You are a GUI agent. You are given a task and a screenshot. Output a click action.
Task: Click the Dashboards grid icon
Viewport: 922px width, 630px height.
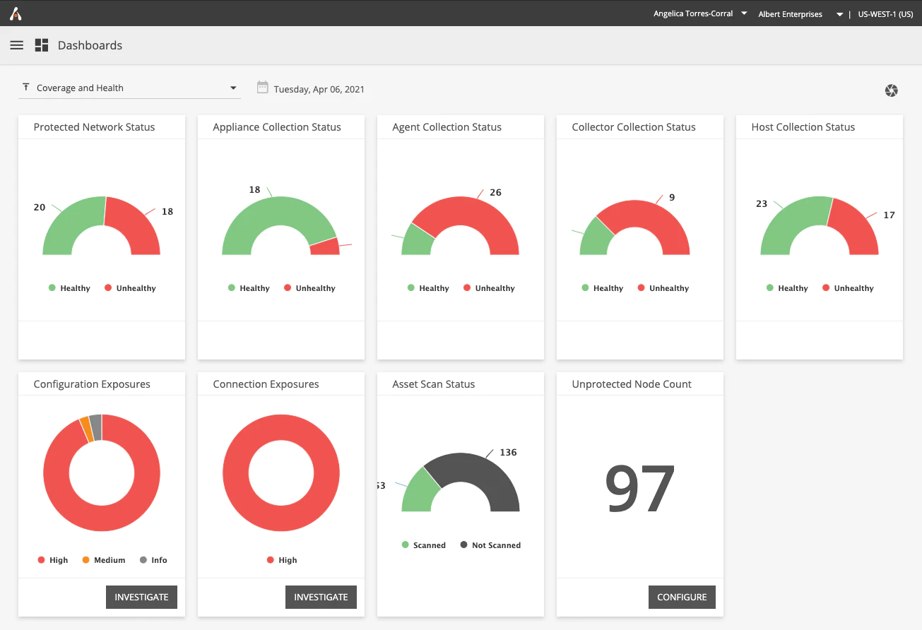tap(42, 45)
